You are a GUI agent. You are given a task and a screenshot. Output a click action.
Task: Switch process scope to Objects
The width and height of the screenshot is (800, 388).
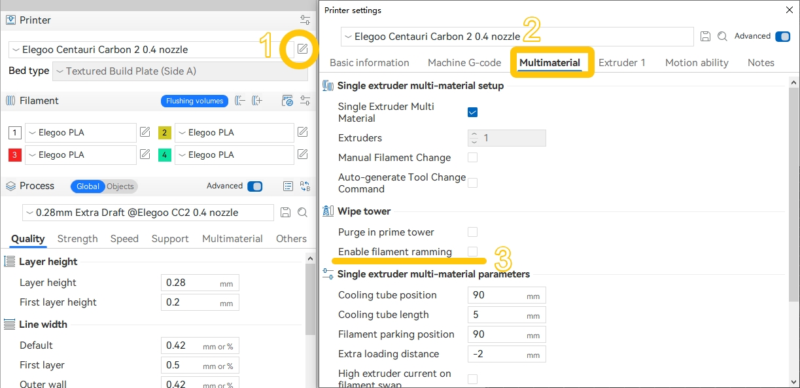pos(120,186)
